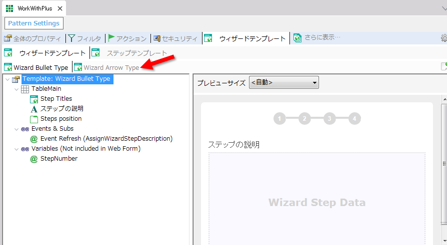This screenshot has height=245, width=447.
Task: Click the WorkWithPlus green grid icon
Action: [x=9, y=8]
